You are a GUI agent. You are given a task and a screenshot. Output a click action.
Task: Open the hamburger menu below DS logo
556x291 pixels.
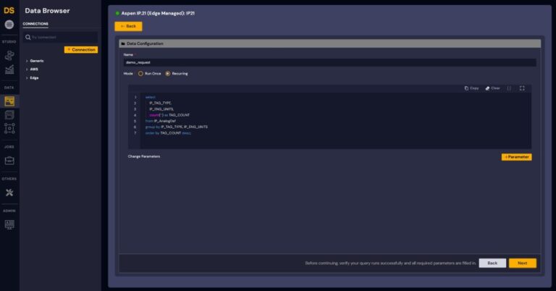[x=9, y=25]
